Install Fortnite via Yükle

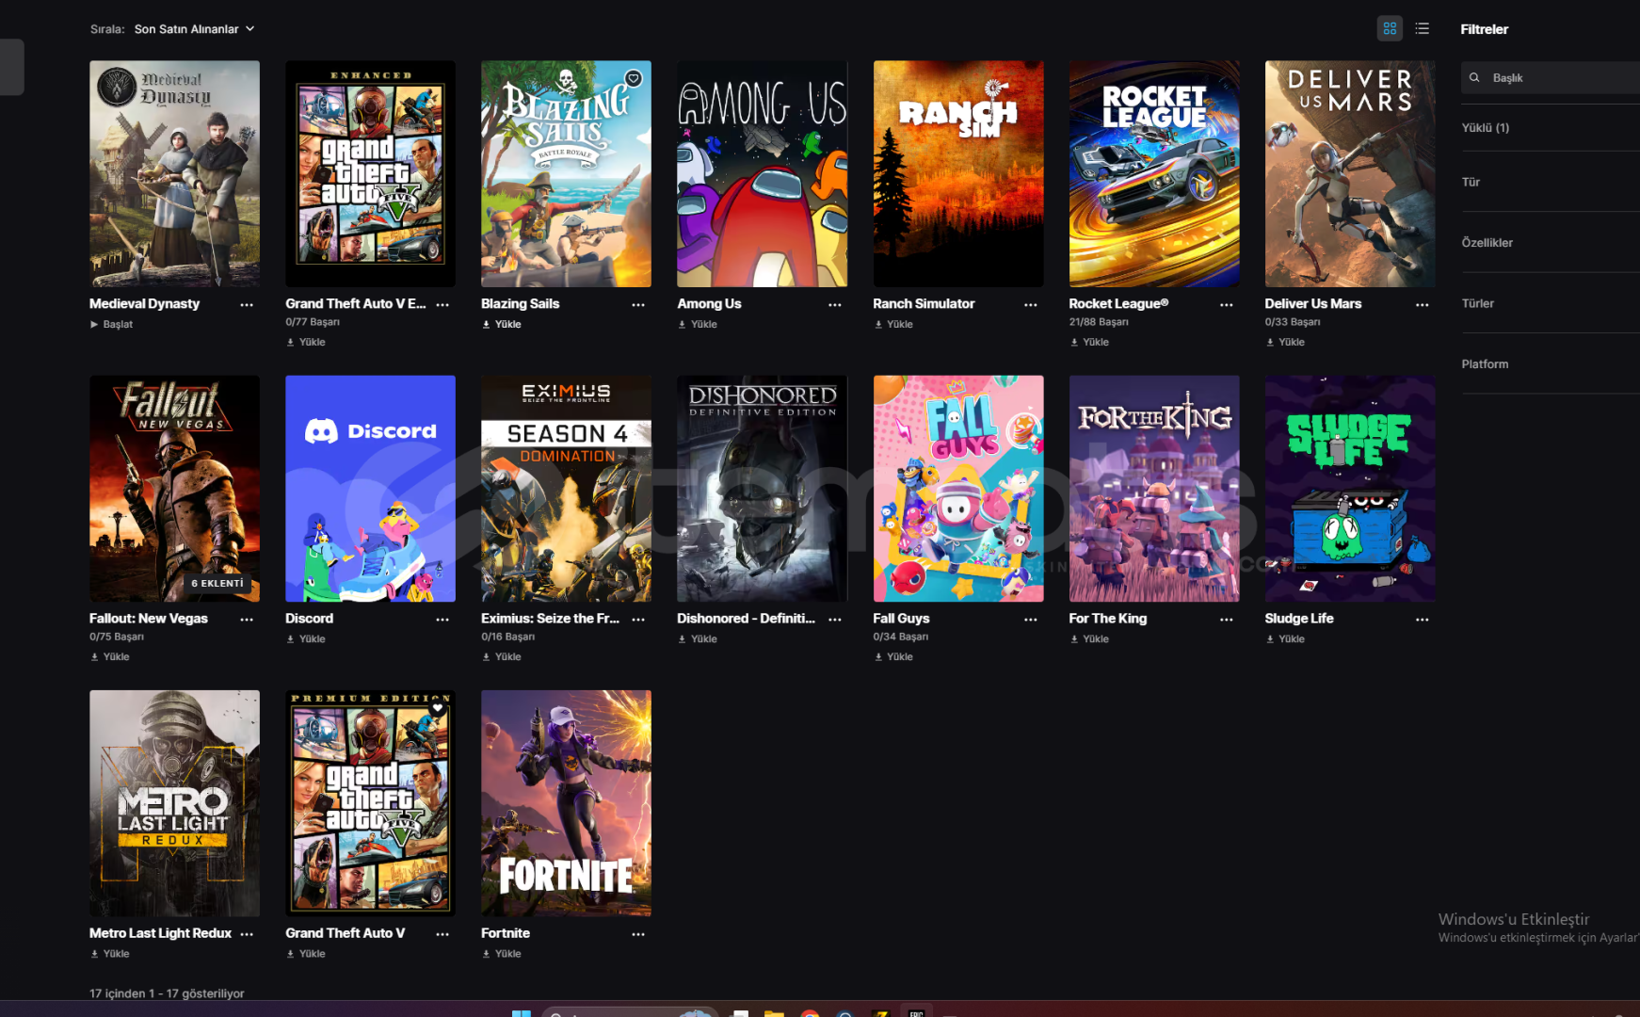(x=502, y=954)
